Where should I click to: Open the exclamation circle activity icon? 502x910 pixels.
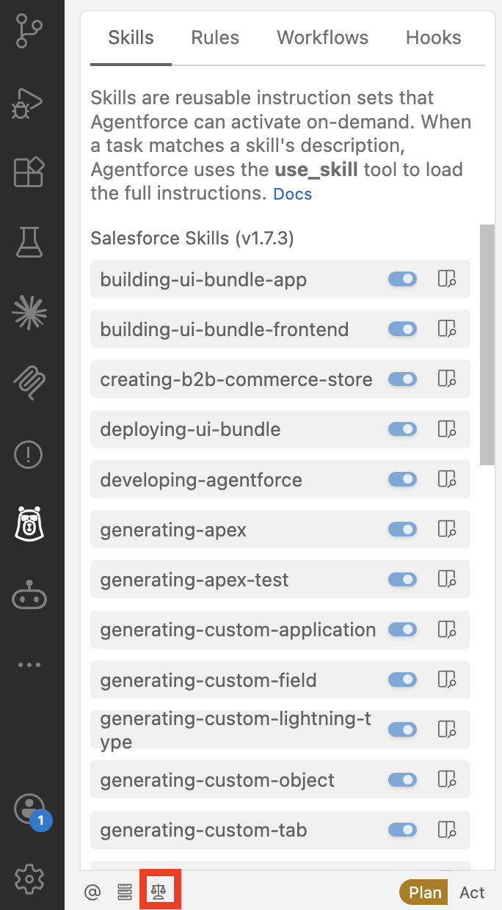(29, 455)
